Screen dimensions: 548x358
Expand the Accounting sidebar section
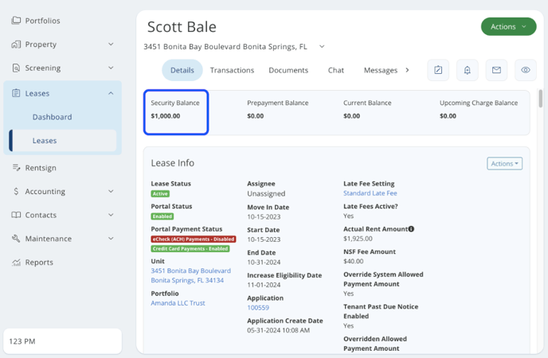click(x=111, y=192)
